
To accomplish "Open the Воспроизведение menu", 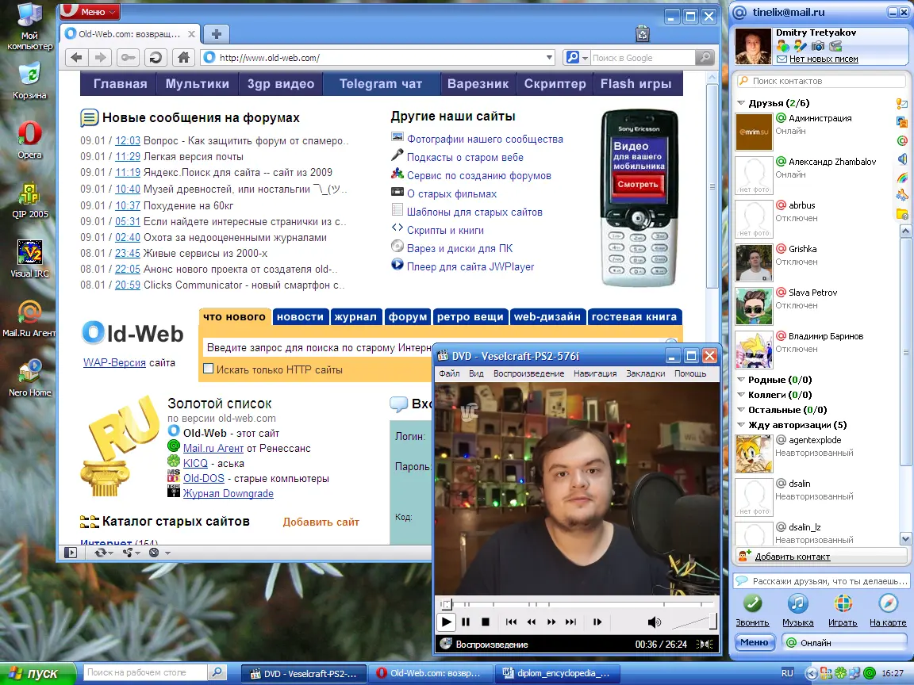I will [x=528, y=373].
